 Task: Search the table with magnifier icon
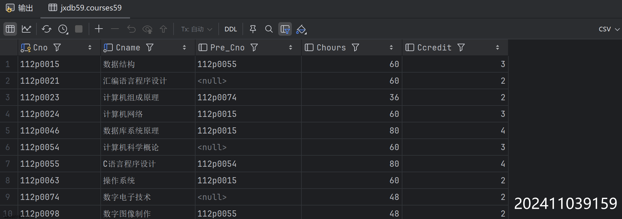pyautogui.click(x=269, y=29)
